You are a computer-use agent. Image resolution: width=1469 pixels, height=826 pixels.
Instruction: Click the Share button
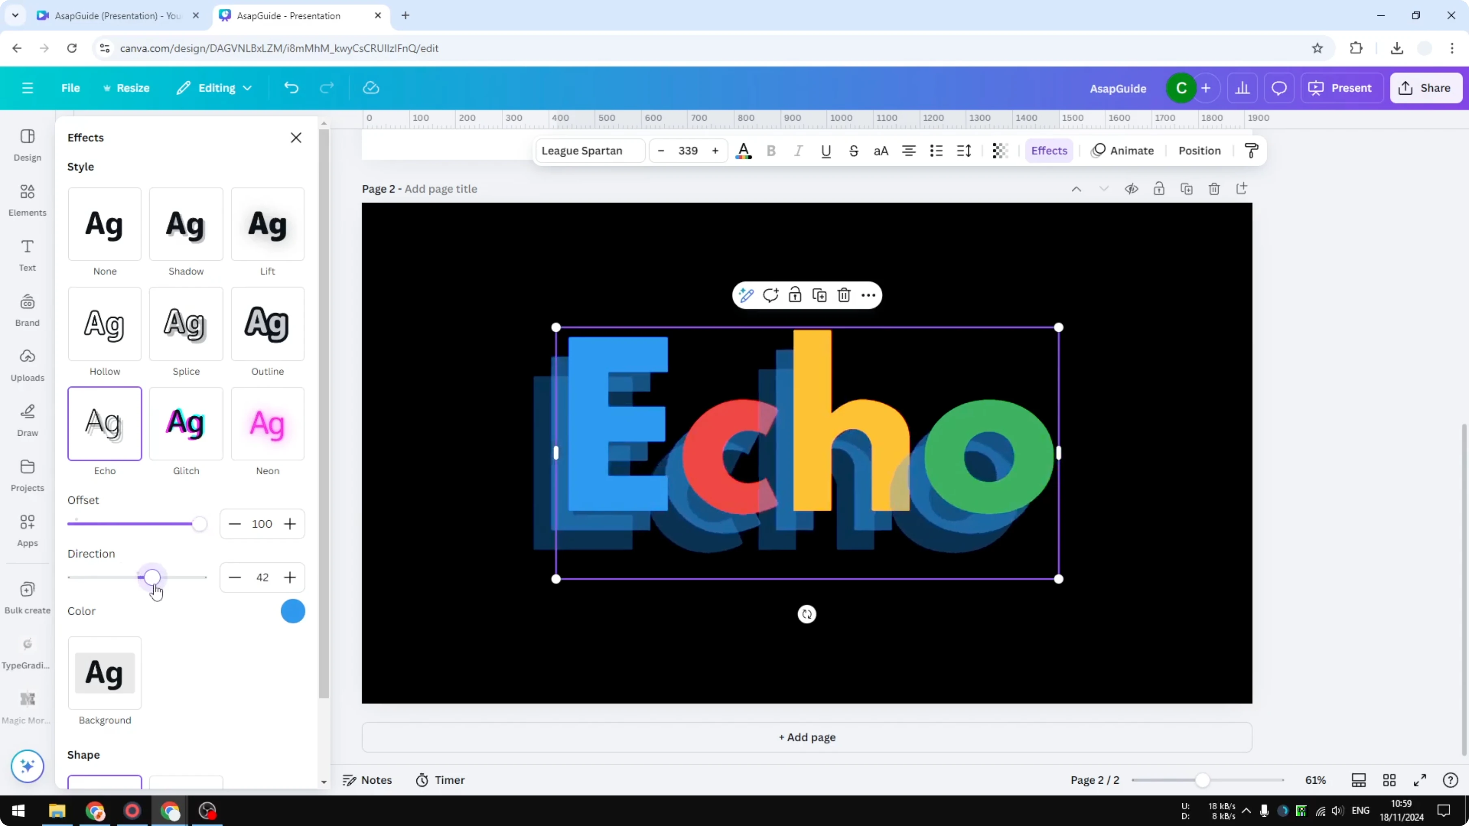coord(1426,88)
